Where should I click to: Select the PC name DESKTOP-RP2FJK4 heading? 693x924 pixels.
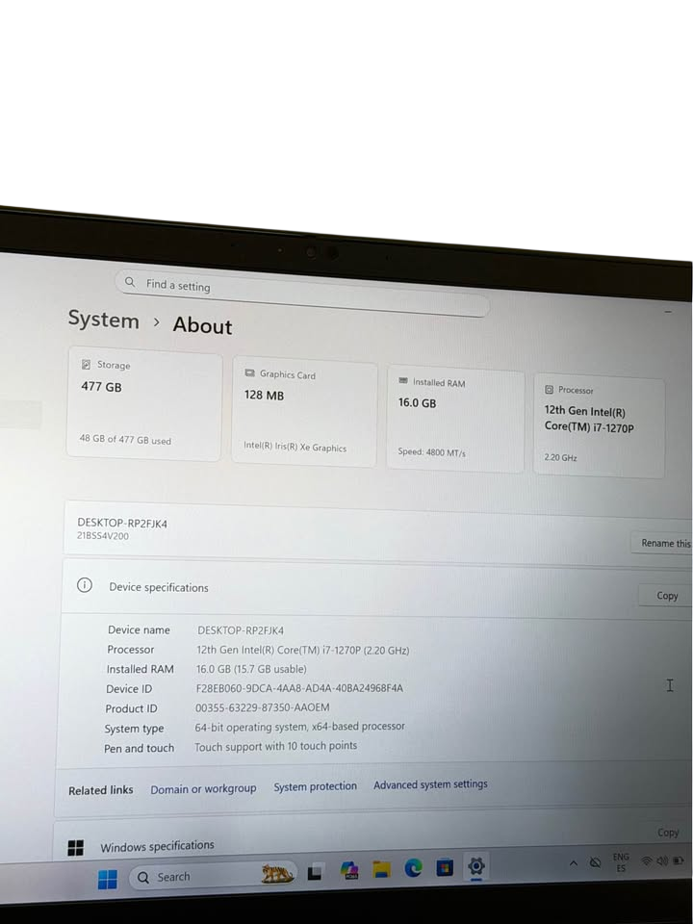122,524
